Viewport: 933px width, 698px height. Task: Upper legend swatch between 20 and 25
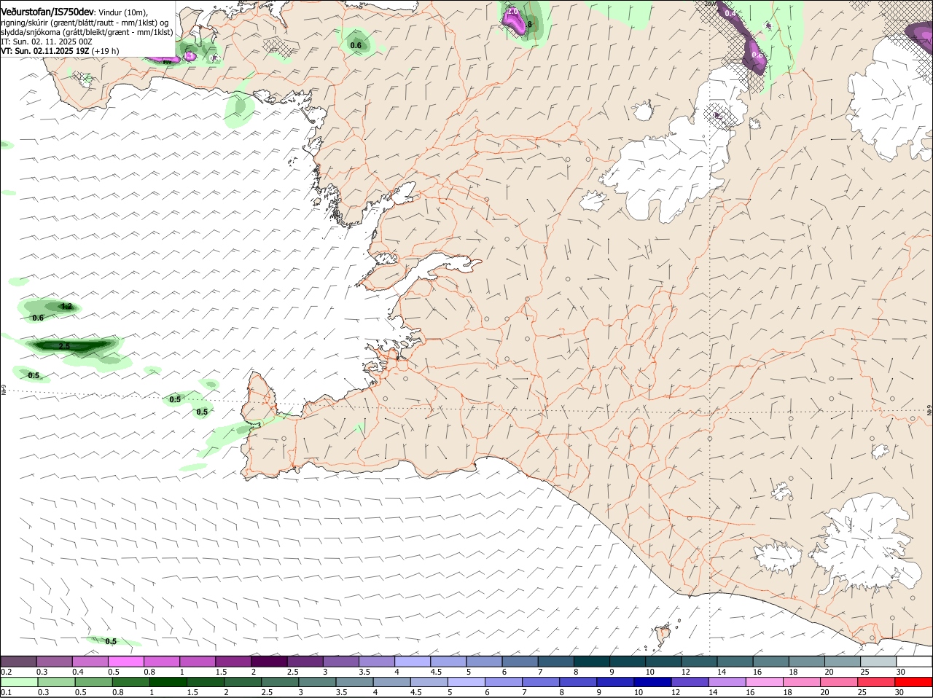point(843,662)
